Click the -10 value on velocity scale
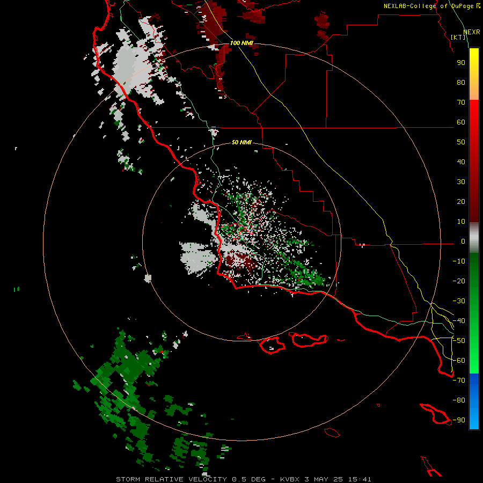This screenshot has height=483, width=483. pos(459,261)
